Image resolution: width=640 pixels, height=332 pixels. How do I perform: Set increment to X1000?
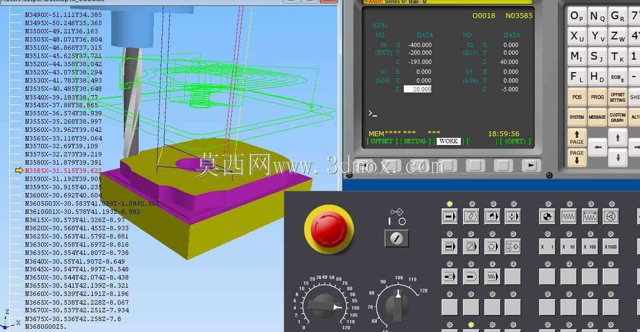pyautogui.click(x=611, y=247)
